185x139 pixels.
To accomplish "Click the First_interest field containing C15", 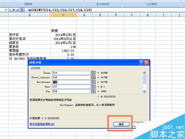I will point(71,77).
